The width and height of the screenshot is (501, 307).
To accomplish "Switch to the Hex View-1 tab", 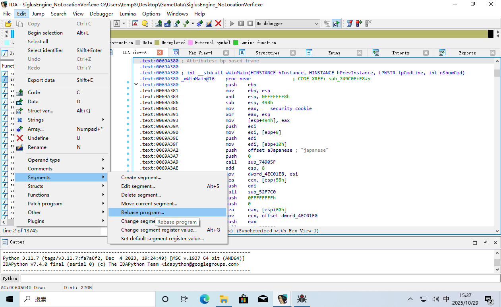I will (200, 53).
